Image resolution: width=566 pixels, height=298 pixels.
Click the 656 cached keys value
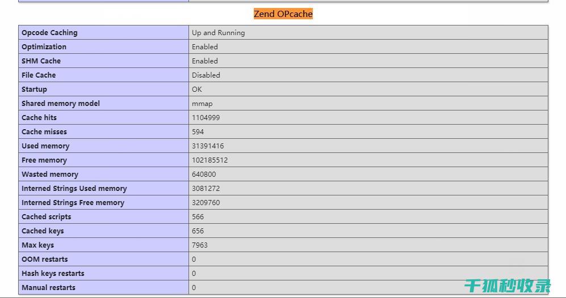point(198,231)
